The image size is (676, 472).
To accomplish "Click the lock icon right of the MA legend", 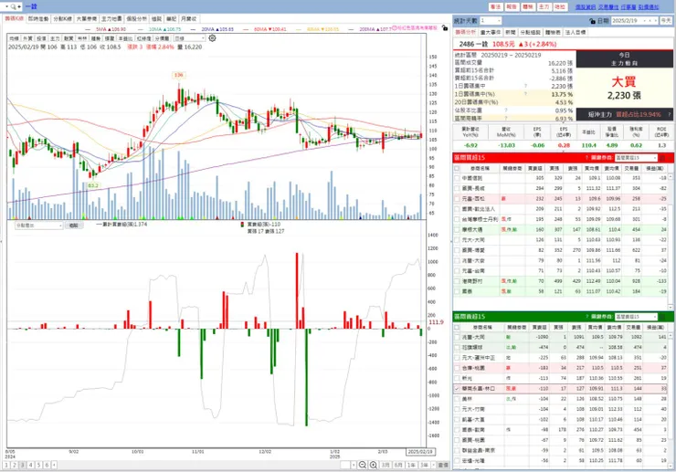I will 445,28.
